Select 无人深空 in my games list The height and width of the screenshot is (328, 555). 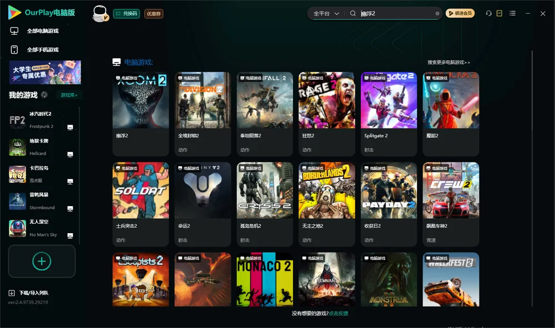pos(42,228)
